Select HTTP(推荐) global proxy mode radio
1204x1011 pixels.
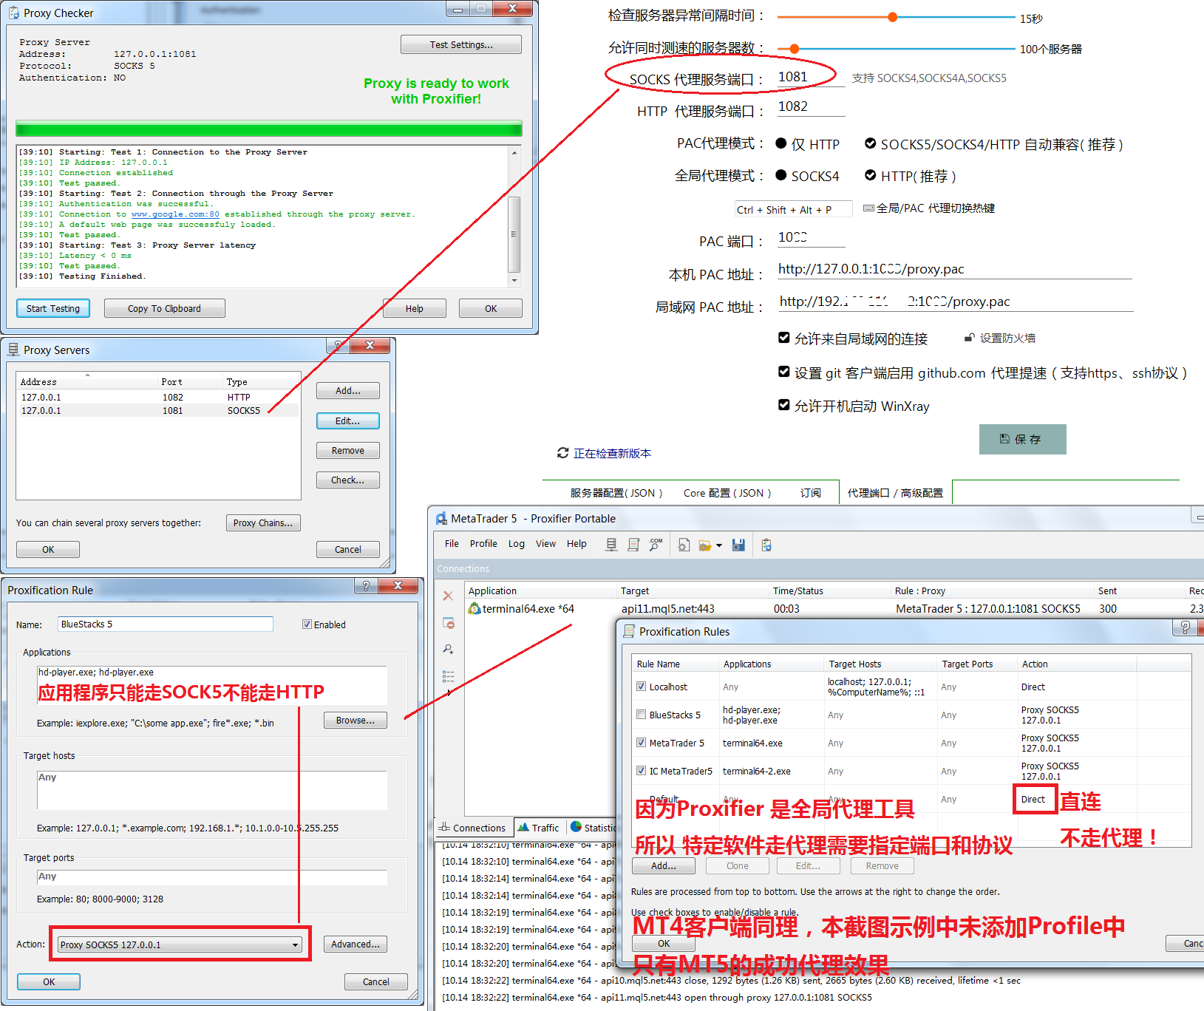[871, 175]
